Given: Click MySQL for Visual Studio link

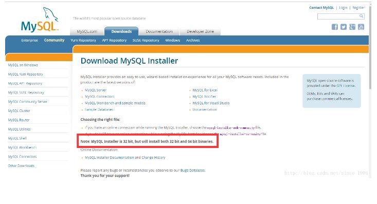Looking at the screenshot, I should 211,103.
